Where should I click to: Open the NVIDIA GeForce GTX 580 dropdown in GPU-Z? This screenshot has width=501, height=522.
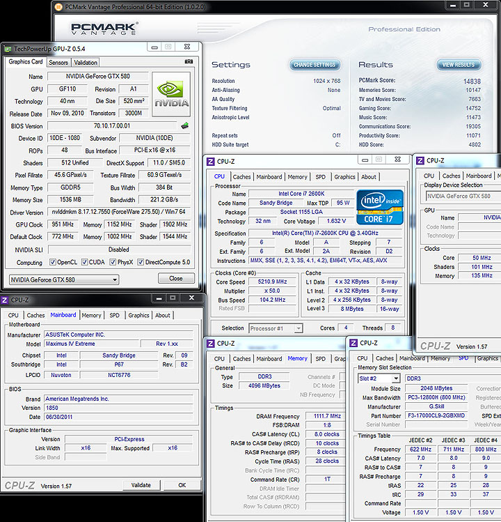[64, 279]
